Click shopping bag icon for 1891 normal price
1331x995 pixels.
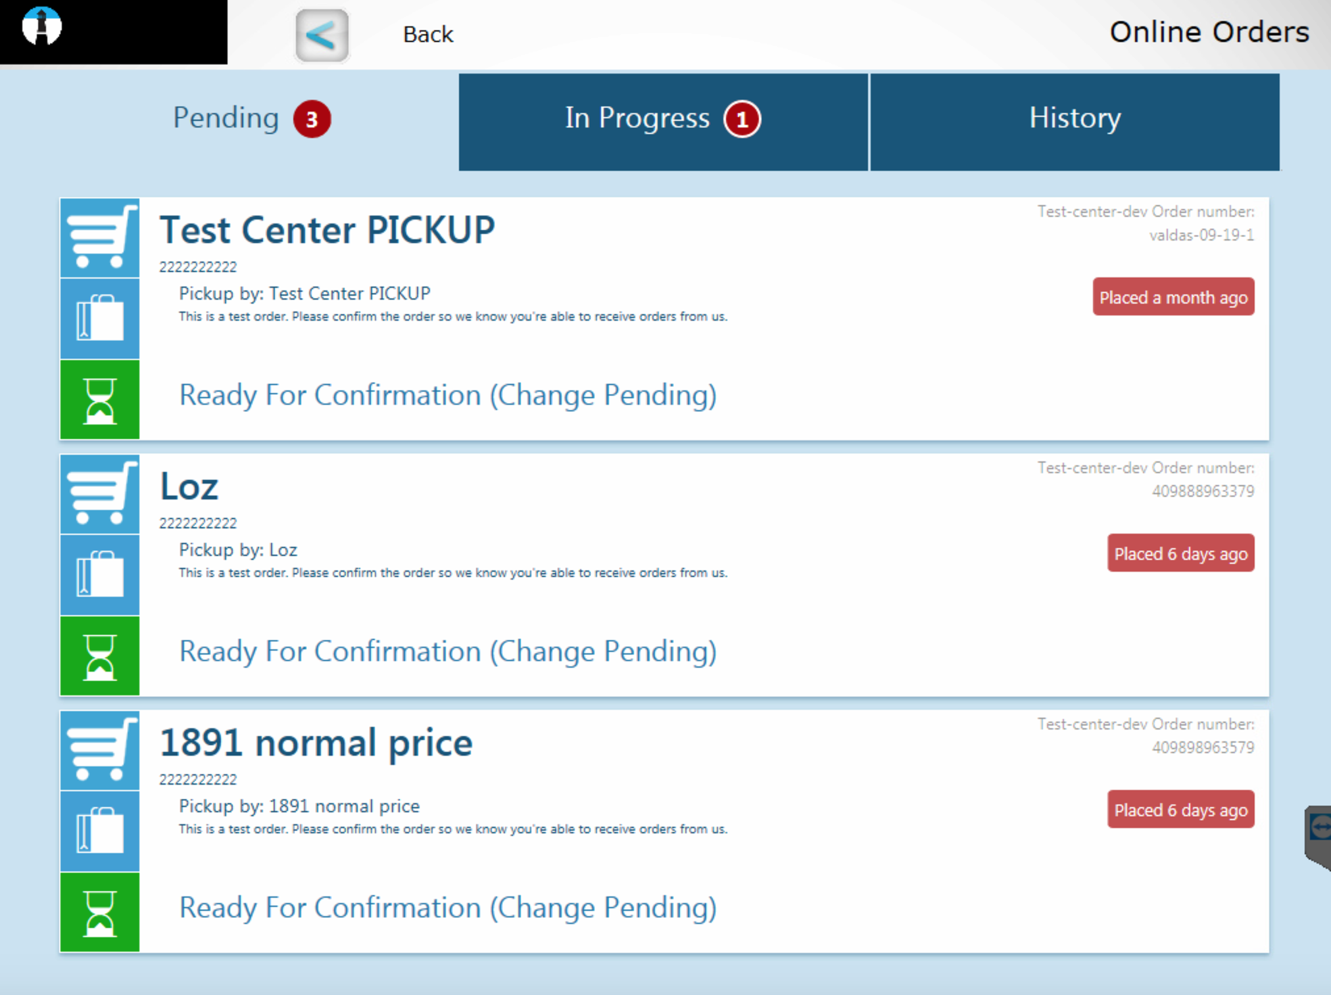tap(100, 831)
